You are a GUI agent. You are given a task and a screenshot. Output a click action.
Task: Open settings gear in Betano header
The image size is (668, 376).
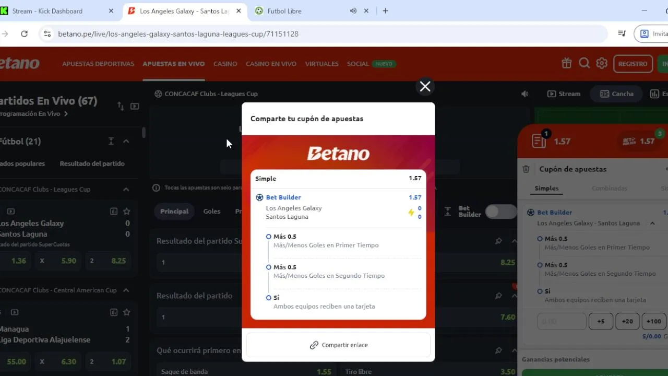[602, 63]
